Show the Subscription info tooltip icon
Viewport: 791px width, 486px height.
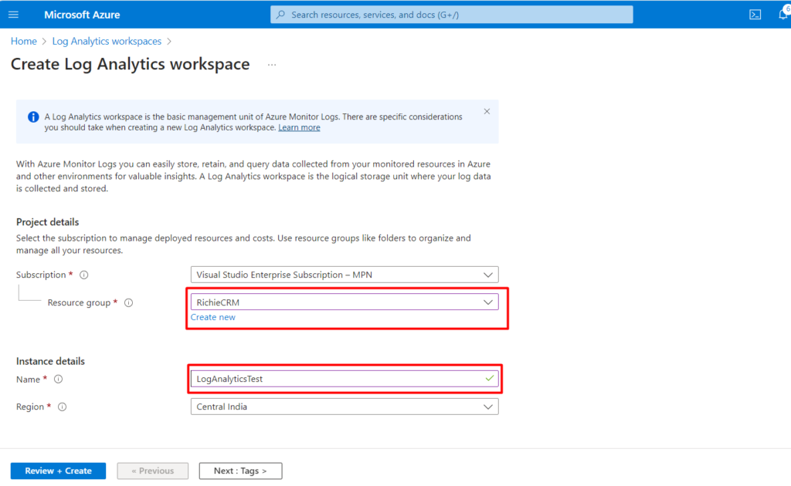pyautogui.click(x=83, y=275)
